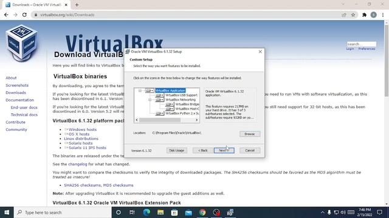Open VirtualBox Application feature install dropdown
This screenshot has height=218, width=389.
[150, 91]
